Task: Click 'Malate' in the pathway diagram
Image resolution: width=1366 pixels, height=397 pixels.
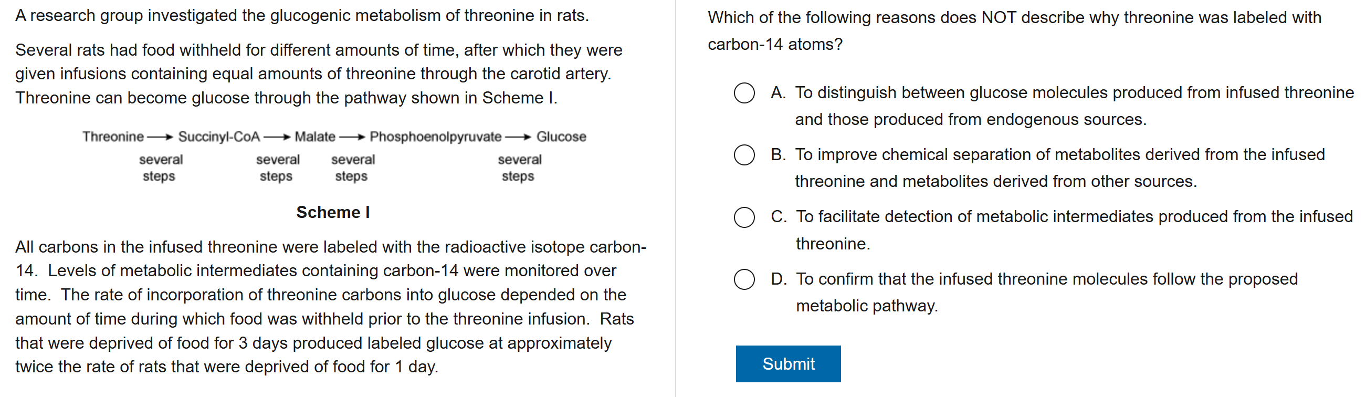Action: [x=315, y=137]
